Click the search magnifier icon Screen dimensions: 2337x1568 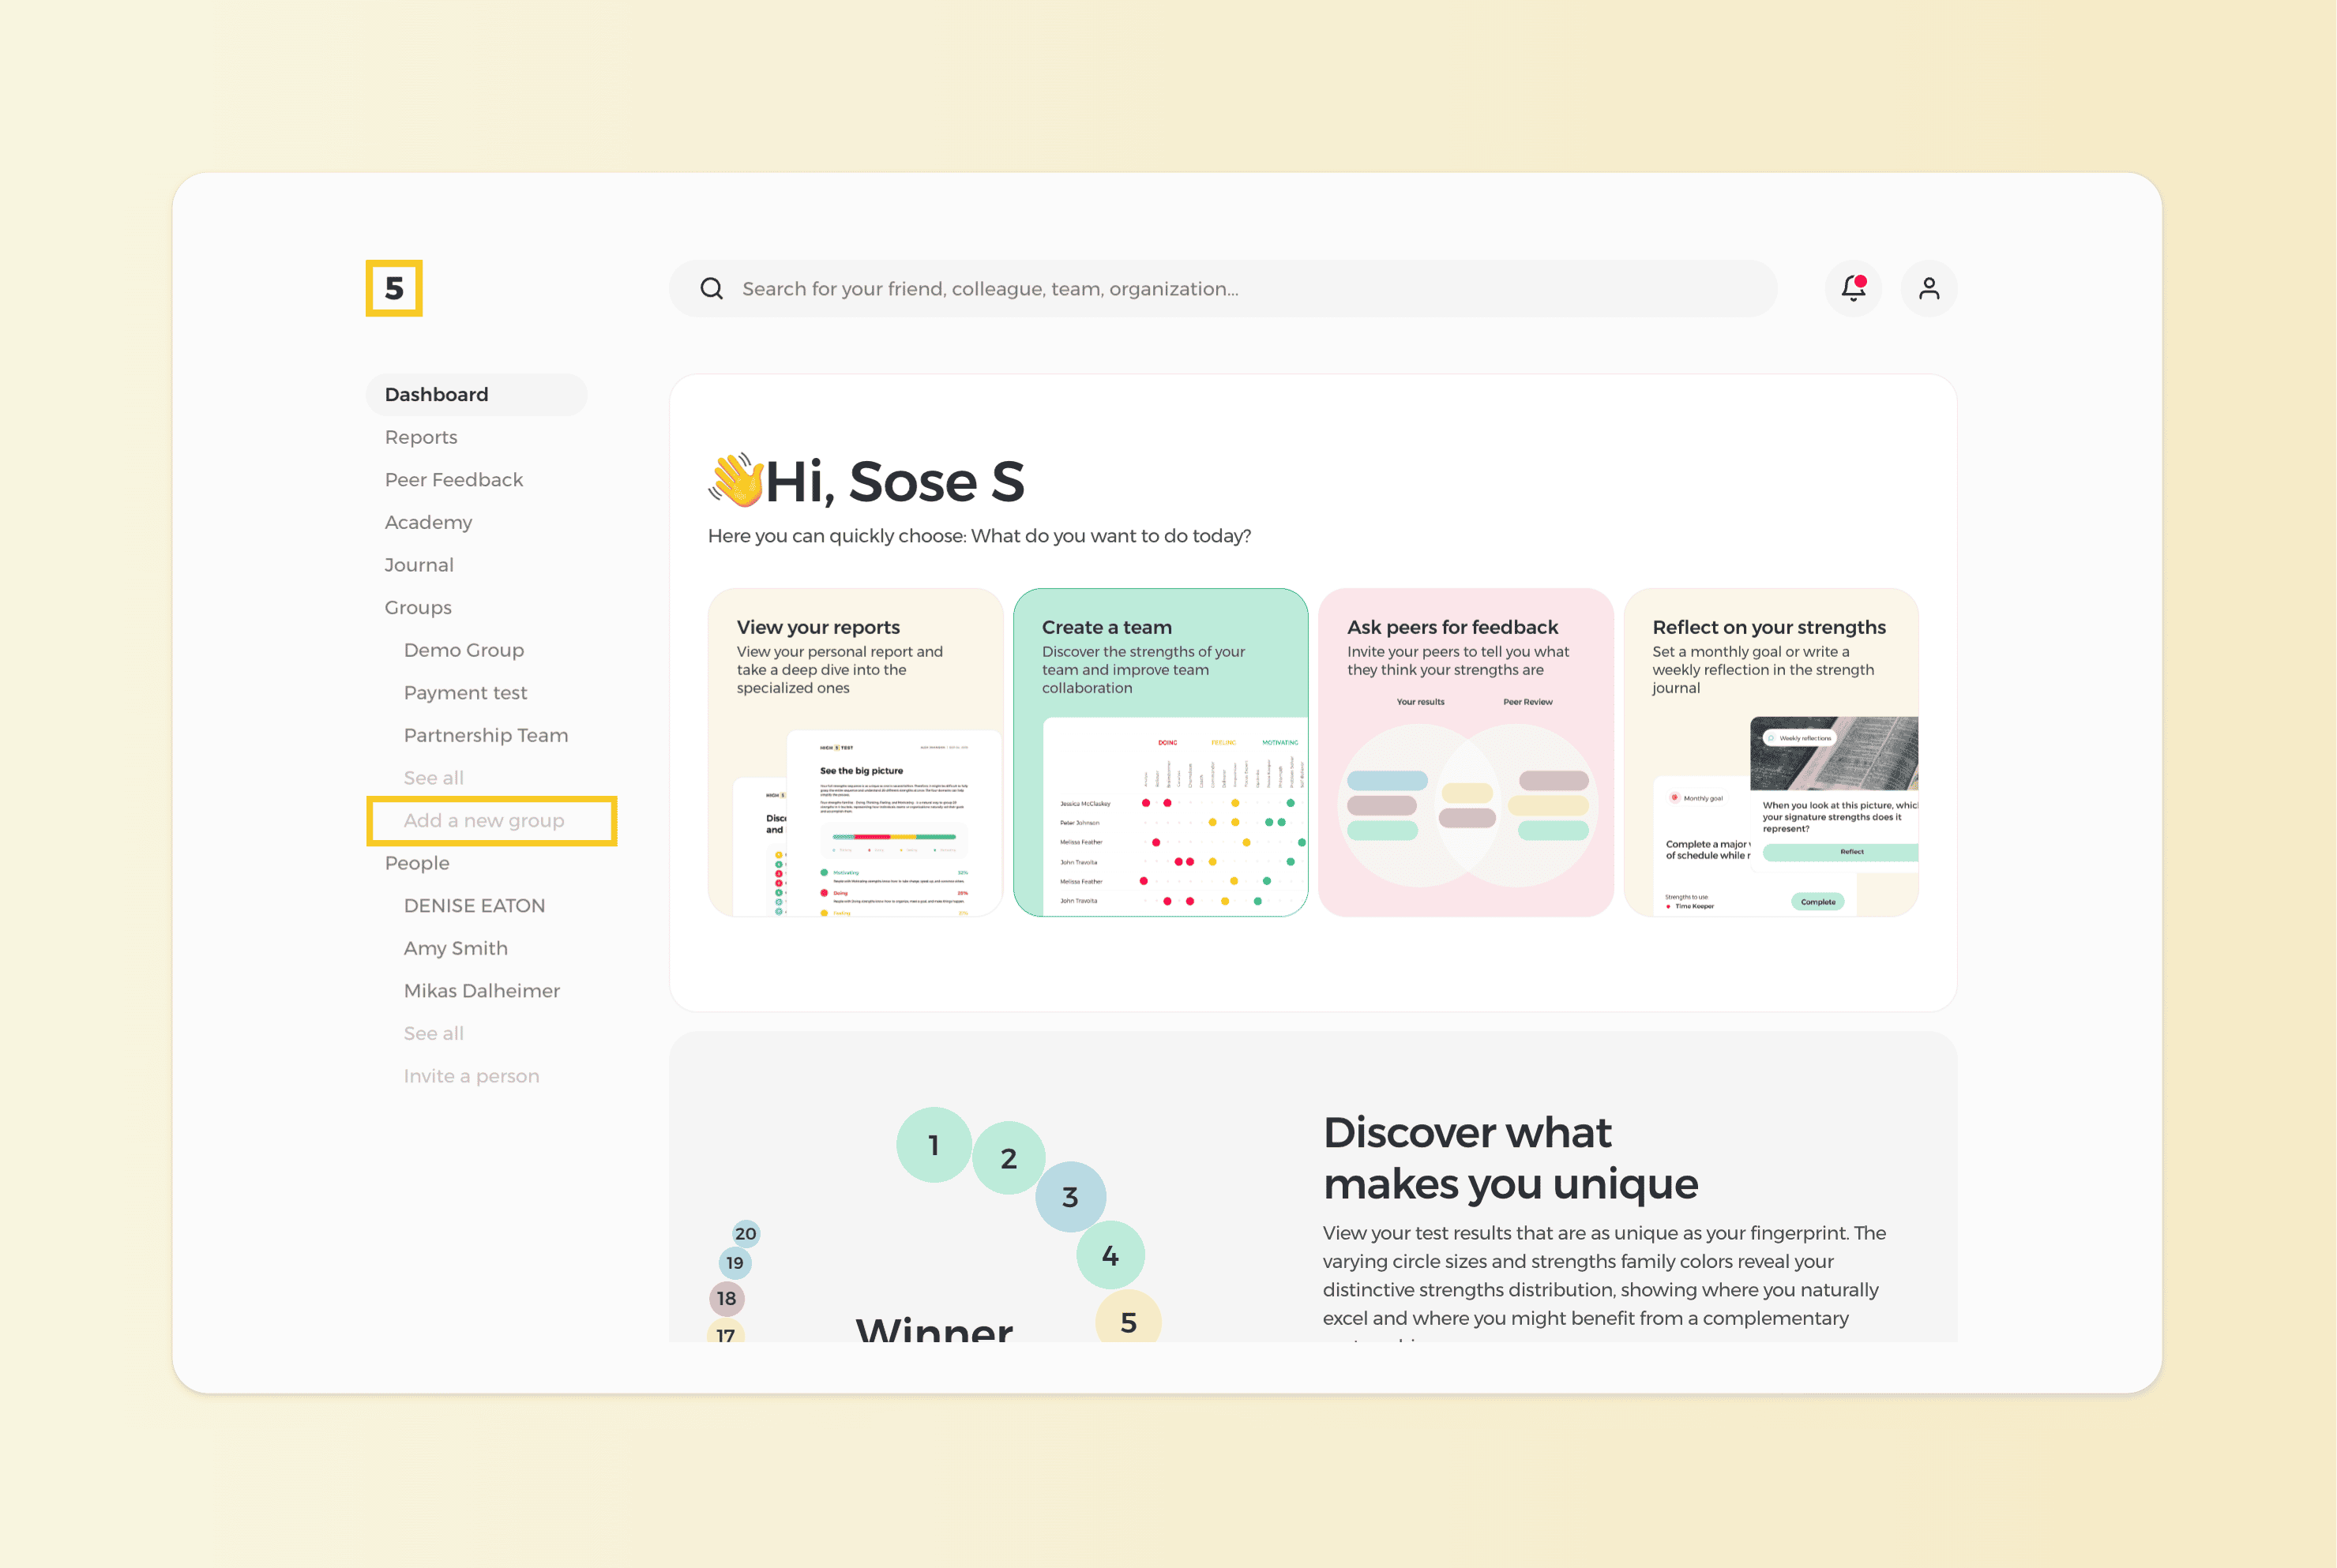click(712, 288)
